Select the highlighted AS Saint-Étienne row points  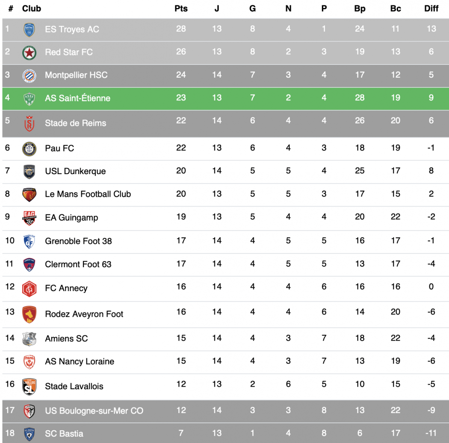point(181,98)
